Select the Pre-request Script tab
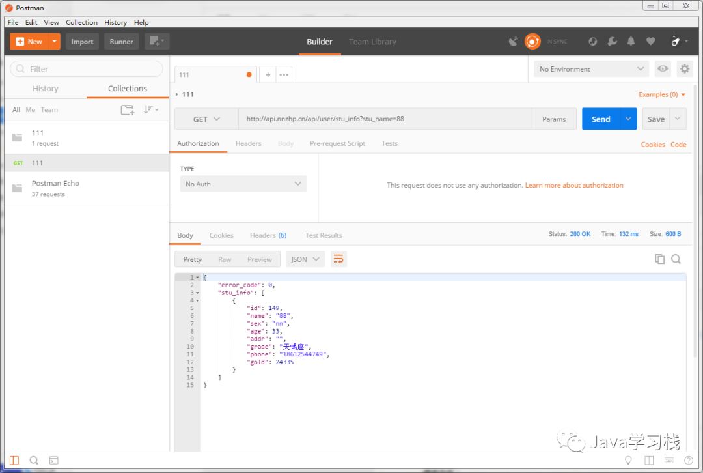This screenshot has height=473, width=703. pyautogui.click(x=337, y=143)
